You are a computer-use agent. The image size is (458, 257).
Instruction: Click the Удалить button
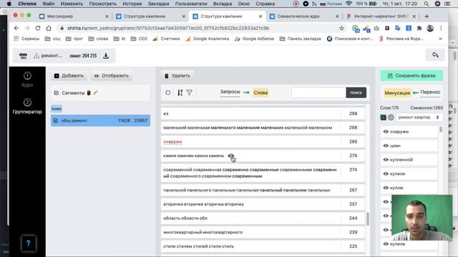coord(177,76)
